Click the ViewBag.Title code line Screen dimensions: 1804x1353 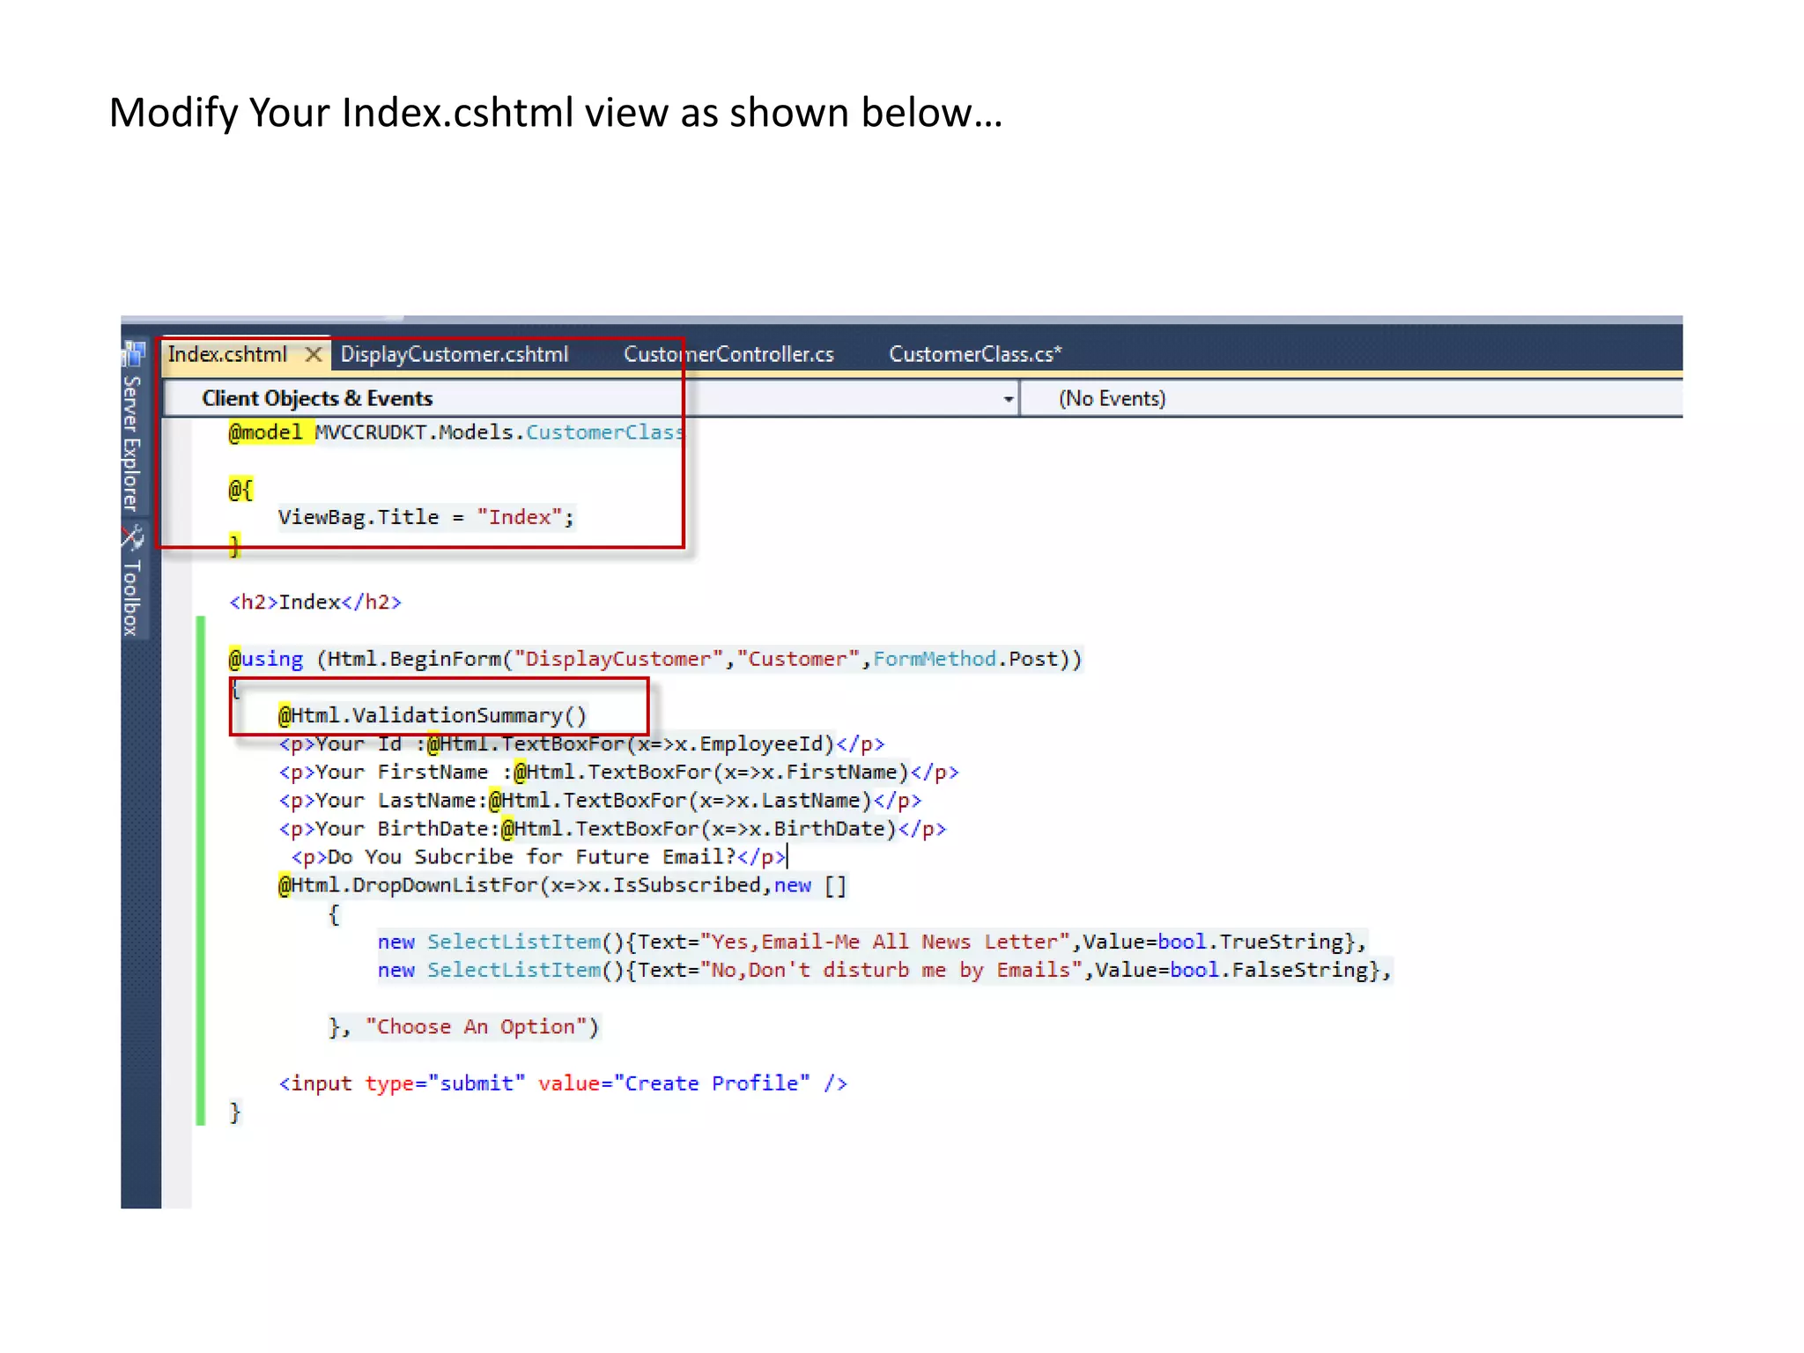(x=425, y=517)
